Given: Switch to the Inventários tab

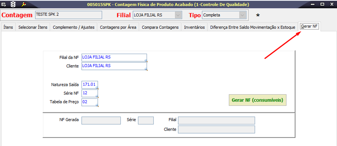Looking at the screenshot, I should pos(194,27).
